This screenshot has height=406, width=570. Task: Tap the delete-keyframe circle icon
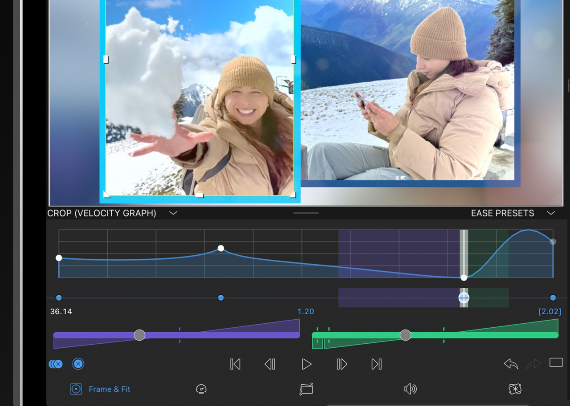pyautogui.click(x=78, y=364)
